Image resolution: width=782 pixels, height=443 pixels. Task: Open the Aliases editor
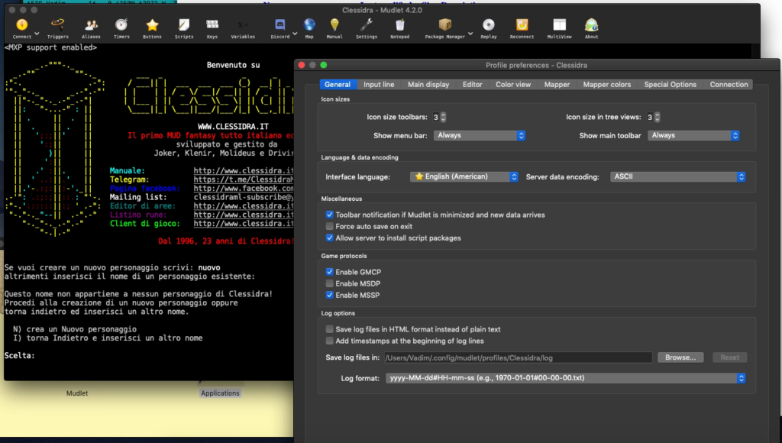point(91,28)
